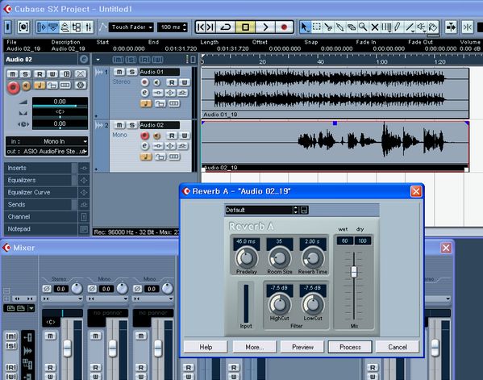Toggle Cycle loop transport button

225,27
